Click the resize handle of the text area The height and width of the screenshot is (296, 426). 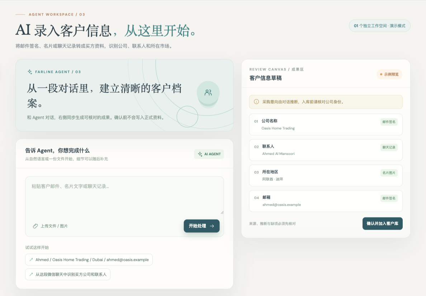(x=222, y=212)
